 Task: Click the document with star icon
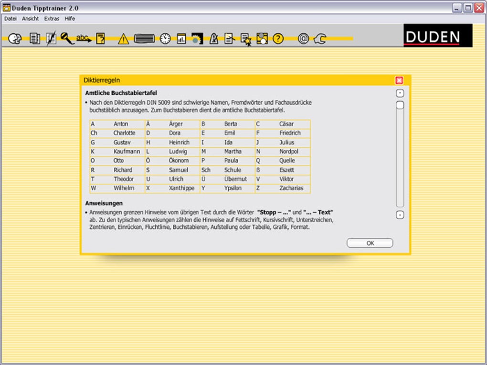point(246,40)
